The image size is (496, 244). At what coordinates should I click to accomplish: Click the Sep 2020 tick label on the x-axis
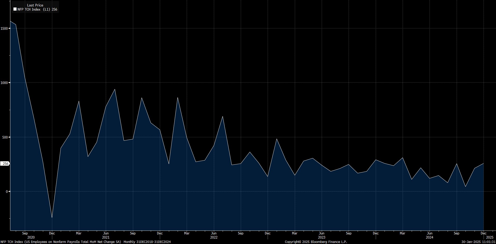click(x=25, y=233)
